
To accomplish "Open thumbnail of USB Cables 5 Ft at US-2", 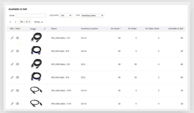I will click(36, 64).
